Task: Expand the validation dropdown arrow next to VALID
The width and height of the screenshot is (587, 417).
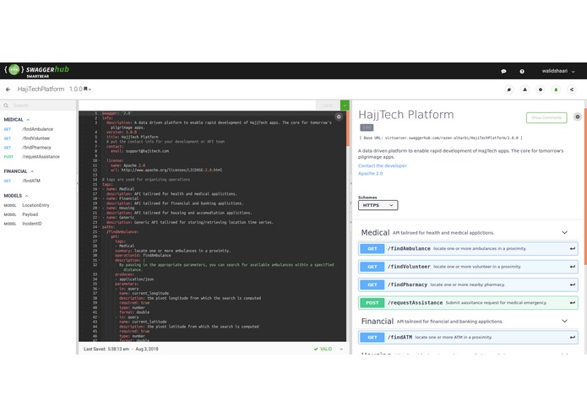Action: [341, 349]
